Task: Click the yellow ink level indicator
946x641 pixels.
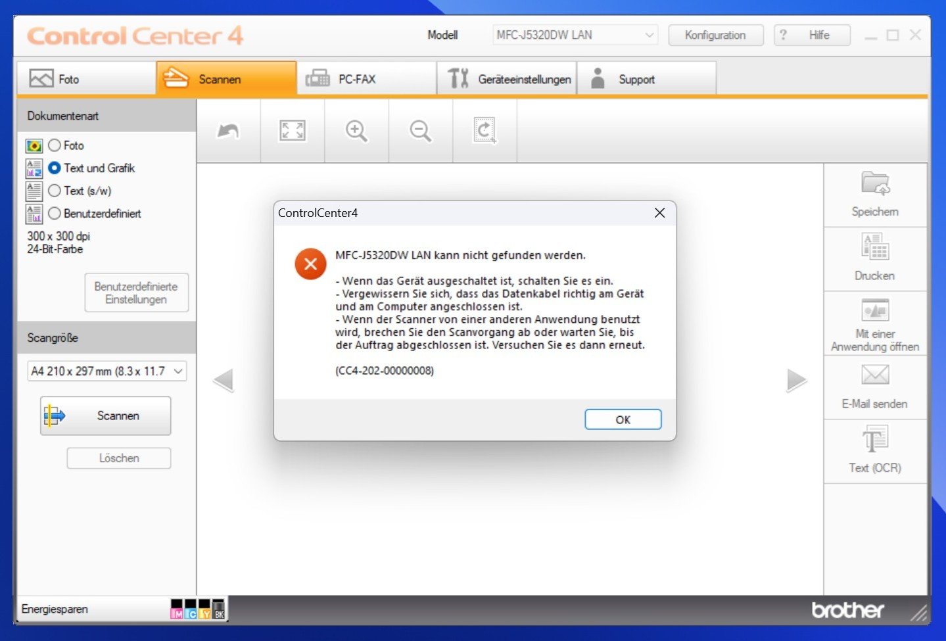Action: [x=204, y=609]
